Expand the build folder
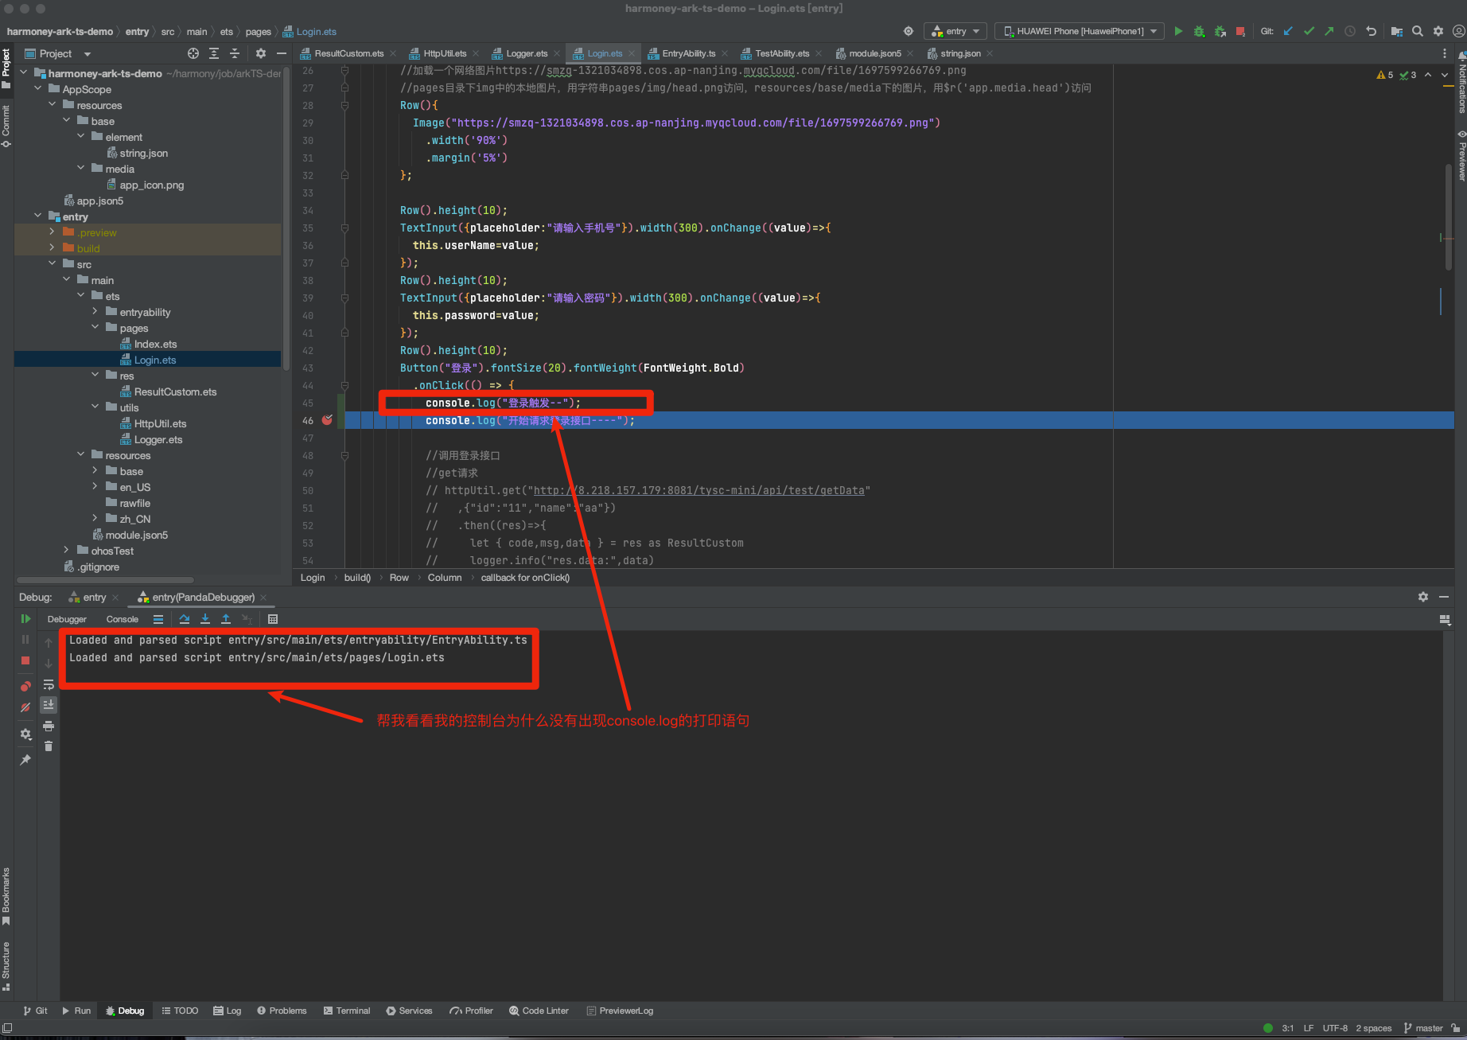Image resolution: width=1467 pixels, height=1040 pixels. pyautogui.click(x=52, y=248)
